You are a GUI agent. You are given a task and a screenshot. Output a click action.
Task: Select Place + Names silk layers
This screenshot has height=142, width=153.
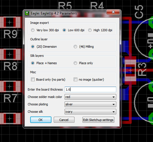coord(33,63)
